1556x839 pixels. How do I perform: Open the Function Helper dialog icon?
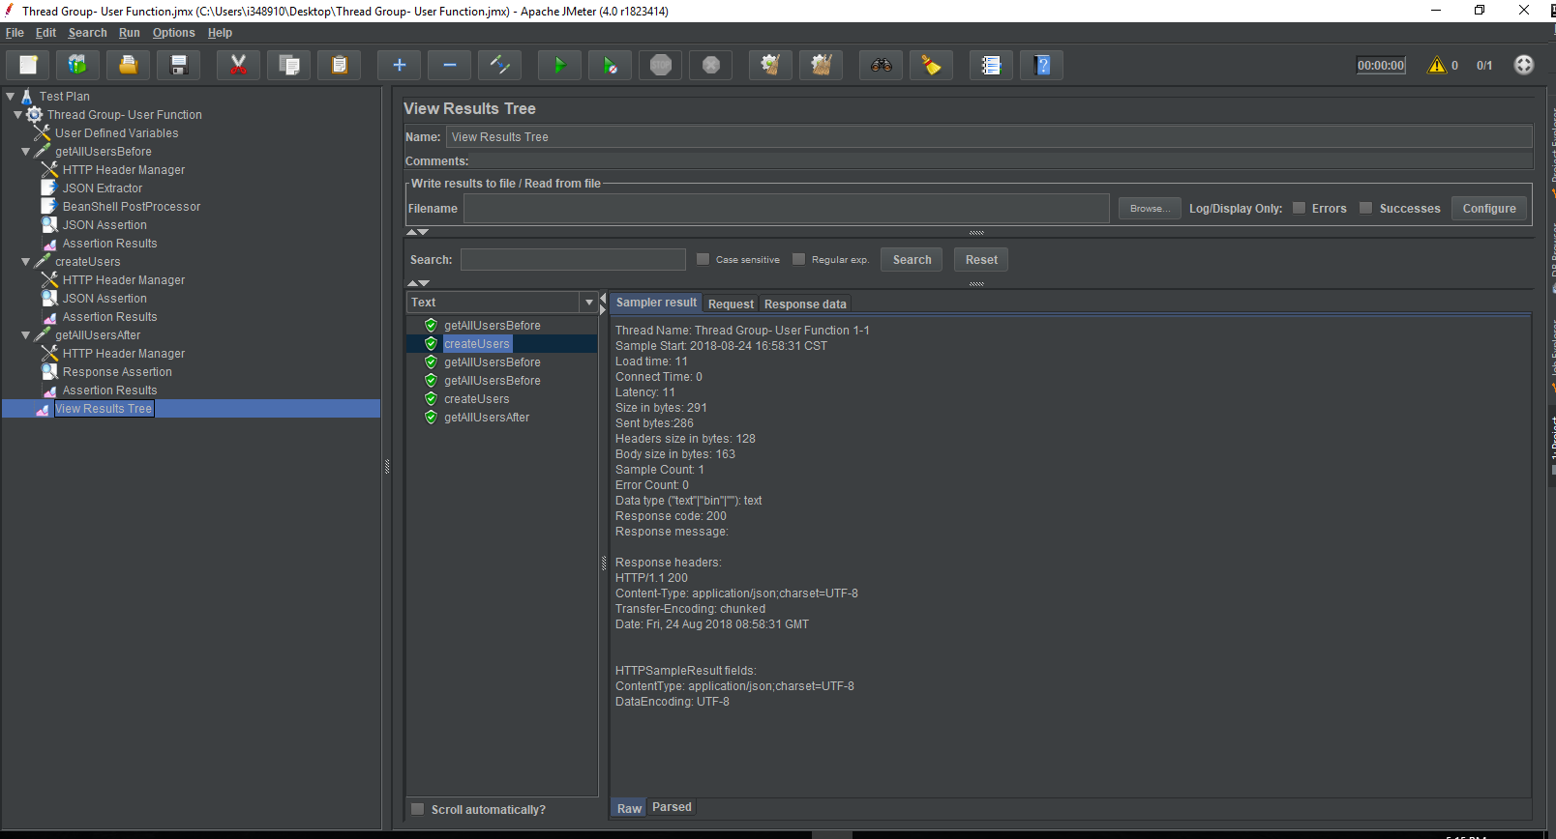click(x=991, y=65)
